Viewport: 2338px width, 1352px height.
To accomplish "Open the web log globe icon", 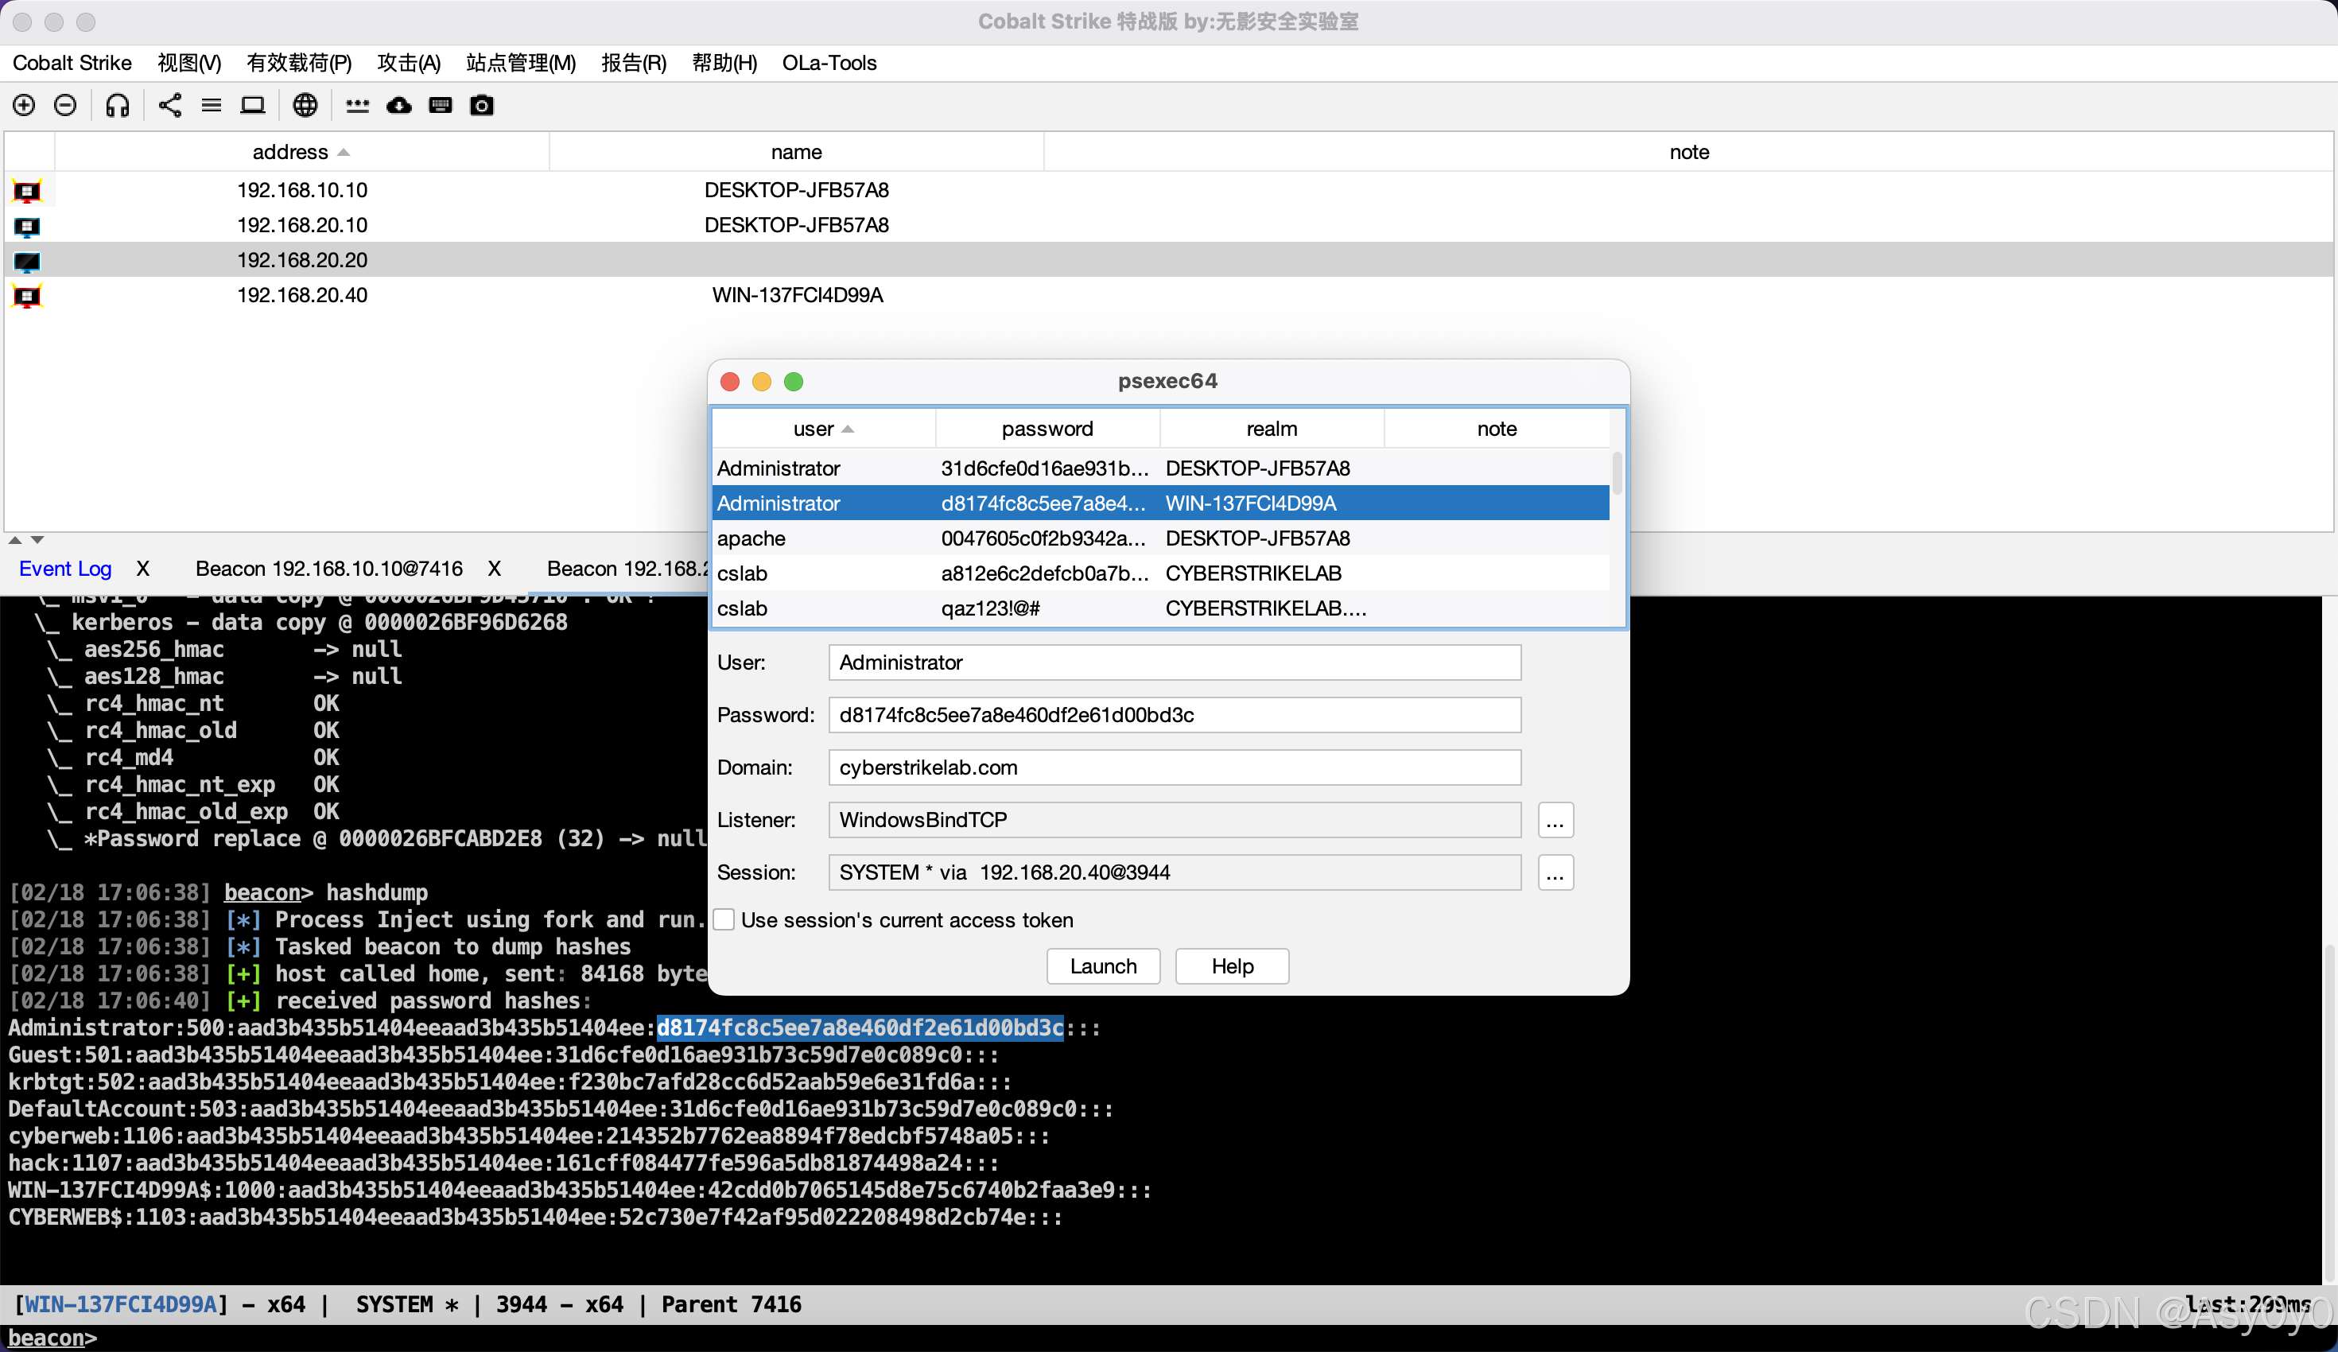I will 305,105.
